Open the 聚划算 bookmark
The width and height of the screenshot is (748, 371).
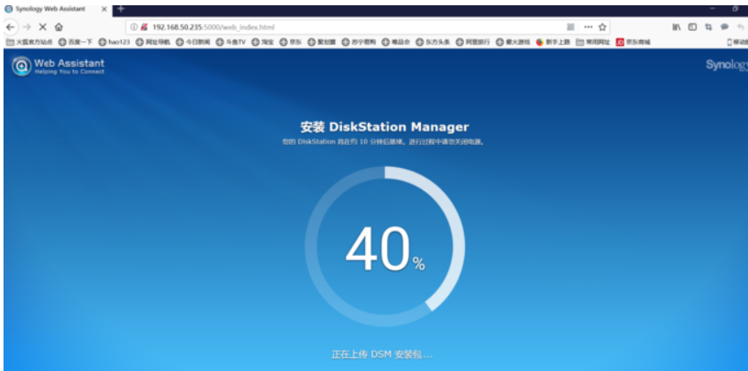(322, 42)
